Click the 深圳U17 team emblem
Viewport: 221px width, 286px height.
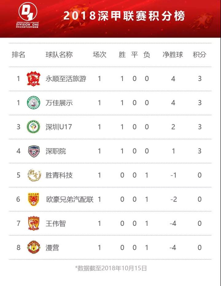tap(33, 127)
